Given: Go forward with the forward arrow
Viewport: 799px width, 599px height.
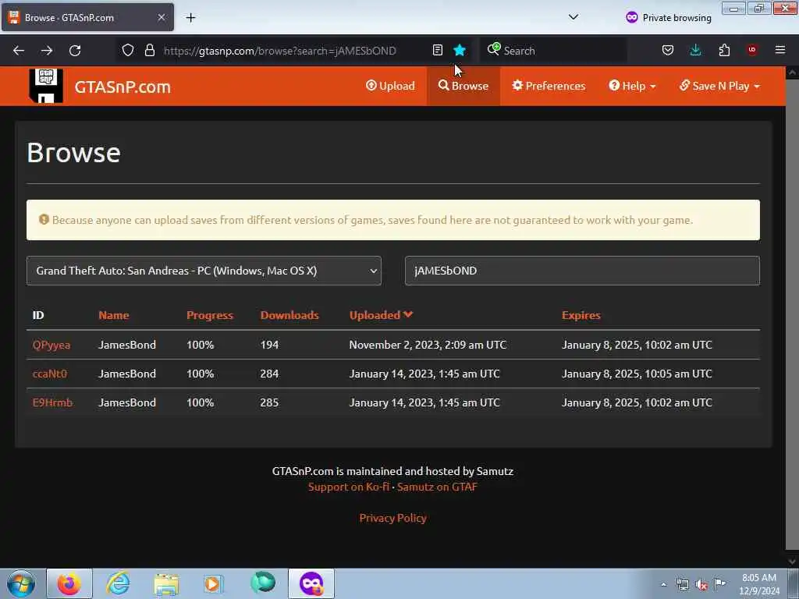Looking at the screenshot, I should [x=47, y=51].
